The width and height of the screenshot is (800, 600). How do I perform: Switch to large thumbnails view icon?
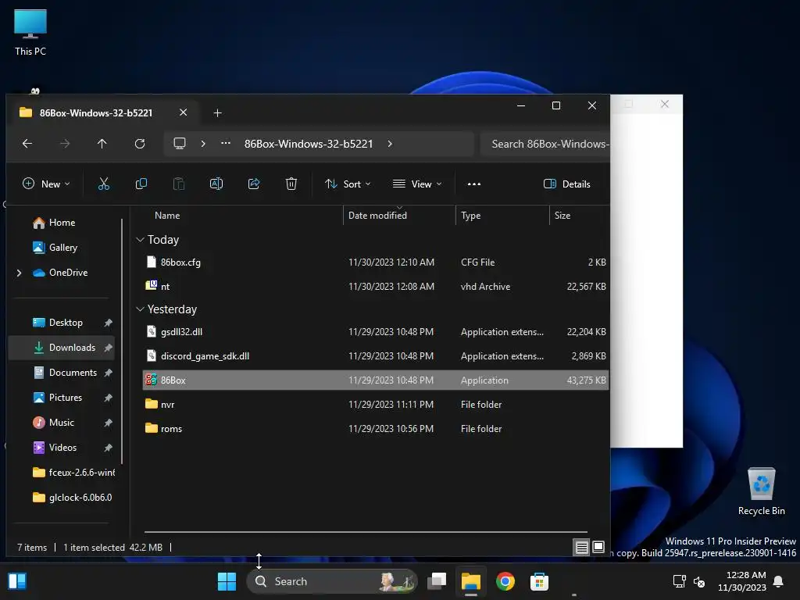598,548
